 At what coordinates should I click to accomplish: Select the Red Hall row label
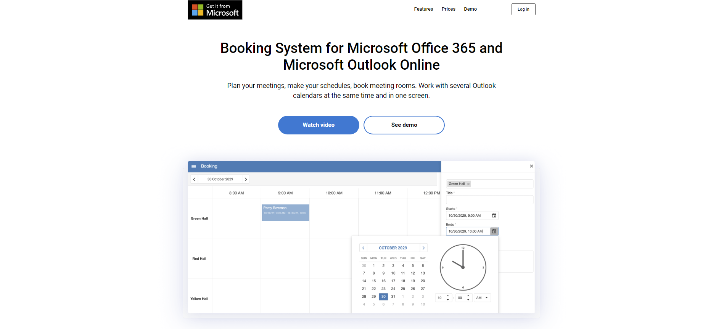199,259
